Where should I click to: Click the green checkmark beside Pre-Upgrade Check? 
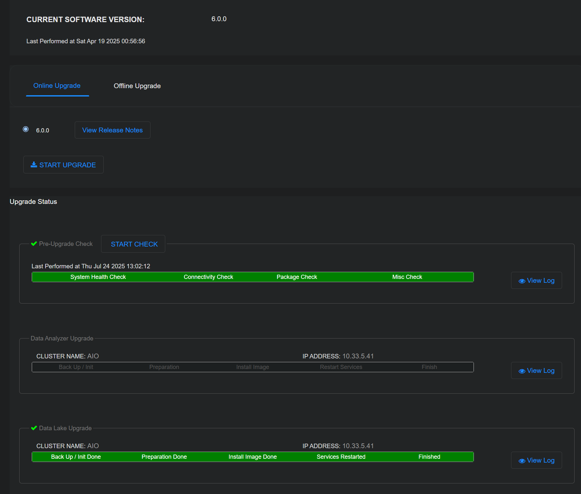34,244
